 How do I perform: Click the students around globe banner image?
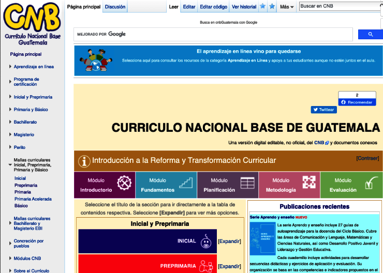pyautogui.click(x=96, y=60)
